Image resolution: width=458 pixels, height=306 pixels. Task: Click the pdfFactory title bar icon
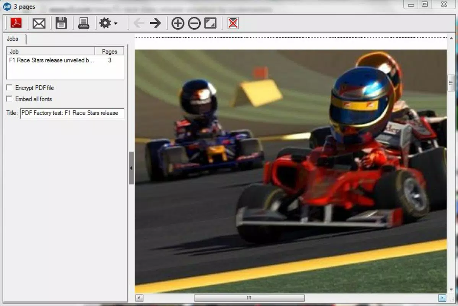click(x=7, y=7)
